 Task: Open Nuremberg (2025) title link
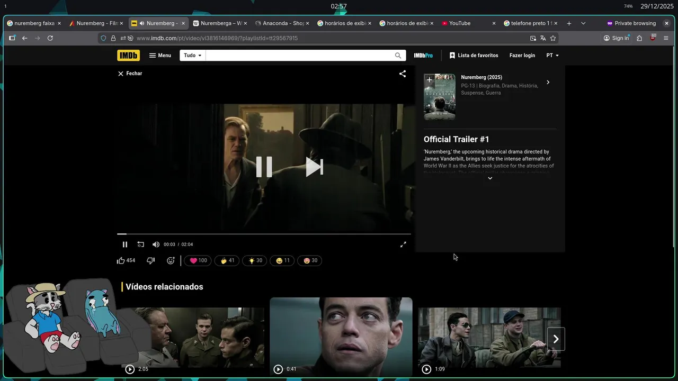point(481,77)
